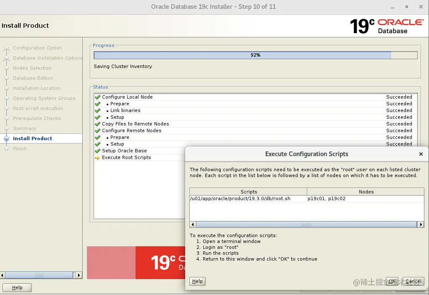Click the Oracle 19c Database logo in header

pyautogui.click(x=387, y=26)
